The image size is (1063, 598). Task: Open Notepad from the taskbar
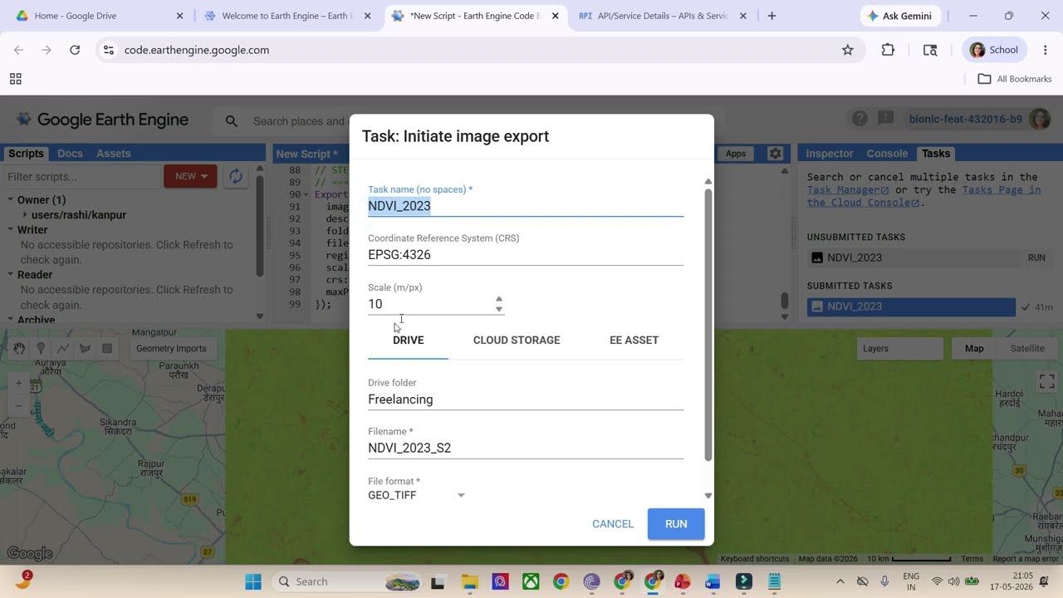(x=774, y=581)
